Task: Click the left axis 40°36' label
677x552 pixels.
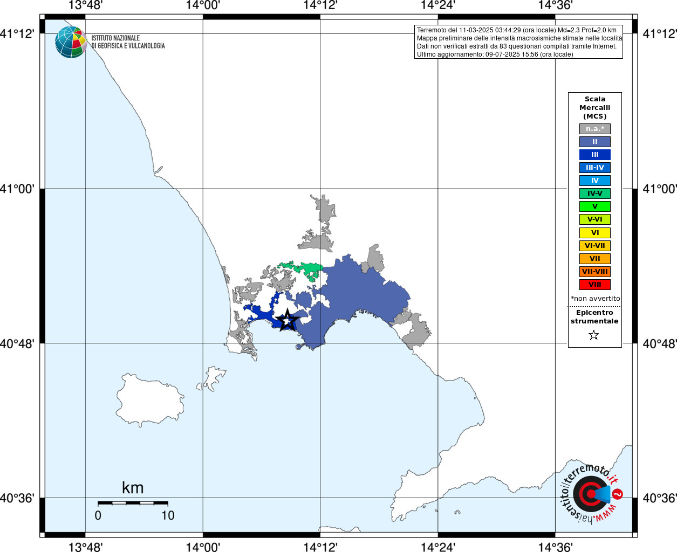Action: point(17,498)
